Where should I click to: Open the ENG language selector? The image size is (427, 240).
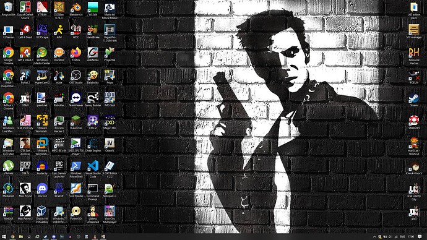point(402,237)
